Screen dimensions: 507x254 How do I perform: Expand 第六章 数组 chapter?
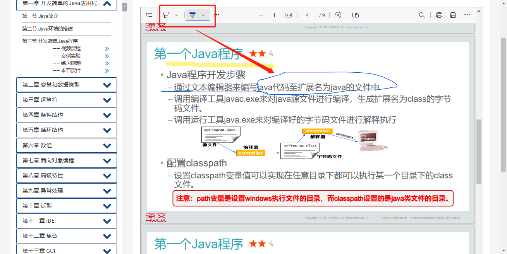pyautogui.click(x=107, y=146)
